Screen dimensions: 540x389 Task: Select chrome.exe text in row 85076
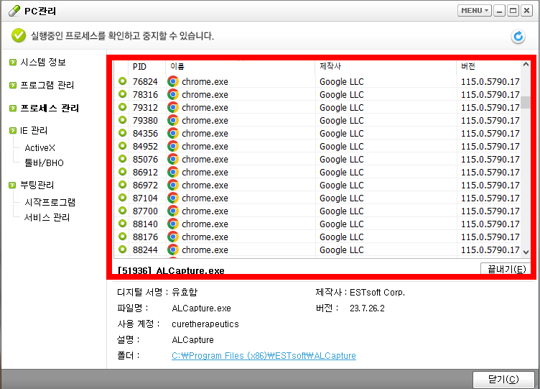point(205,160)
